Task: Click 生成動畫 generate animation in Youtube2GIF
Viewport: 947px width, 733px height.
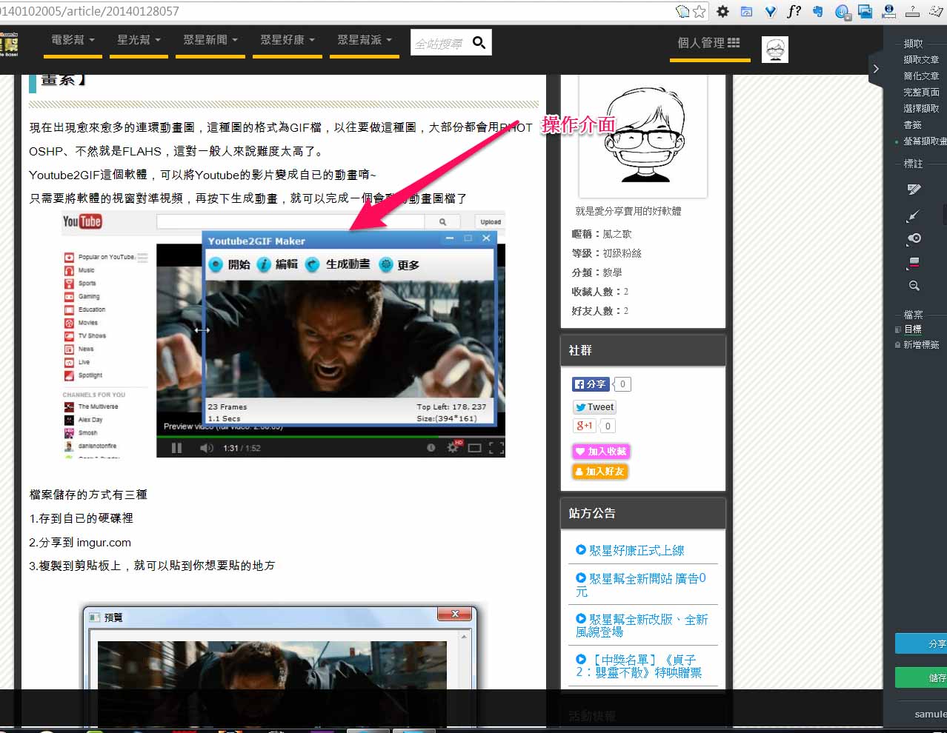Action: pyautogui.click(x=338, y=264)
